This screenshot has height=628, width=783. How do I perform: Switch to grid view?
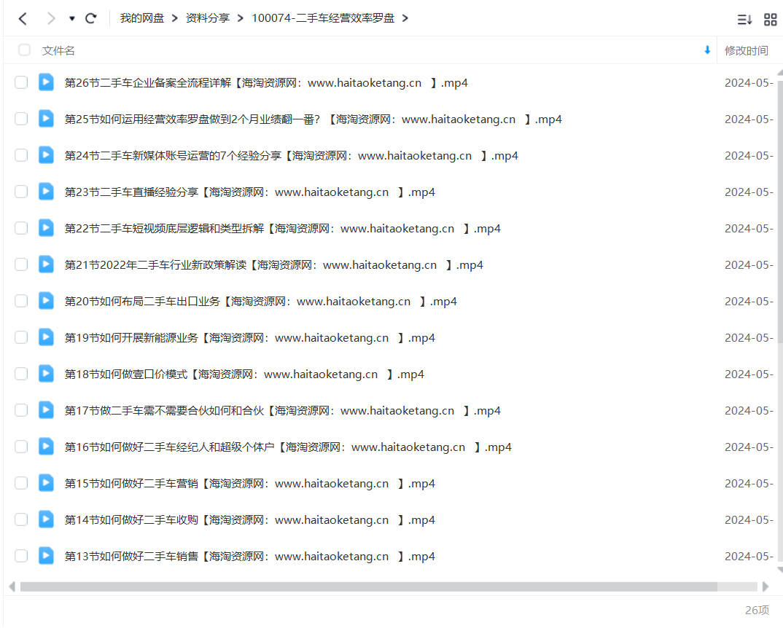771,20
